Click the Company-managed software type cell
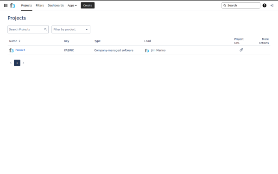 (114, 51)
